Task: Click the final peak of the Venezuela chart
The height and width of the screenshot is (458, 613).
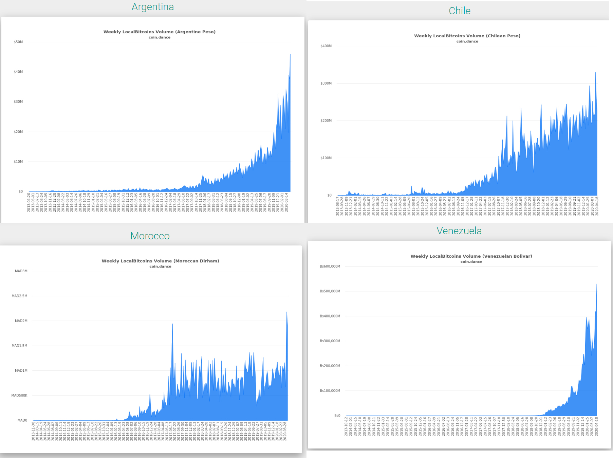Action: coord(597,285)
